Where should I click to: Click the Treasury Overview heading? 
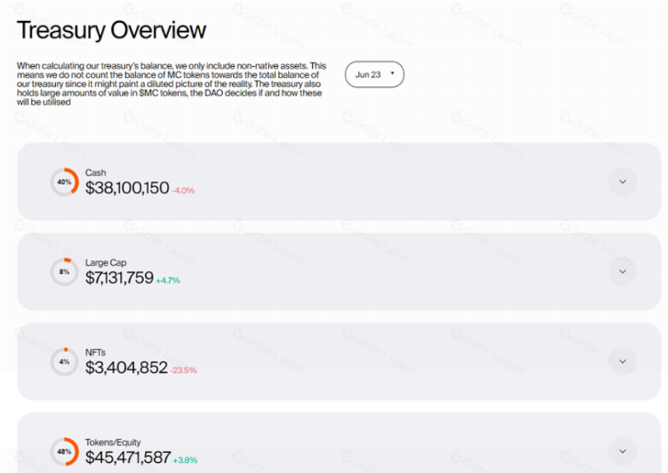(x=112, y=30)
